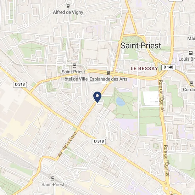Select the Saint-Priest Hôtel de Ville tram icon

74,66
